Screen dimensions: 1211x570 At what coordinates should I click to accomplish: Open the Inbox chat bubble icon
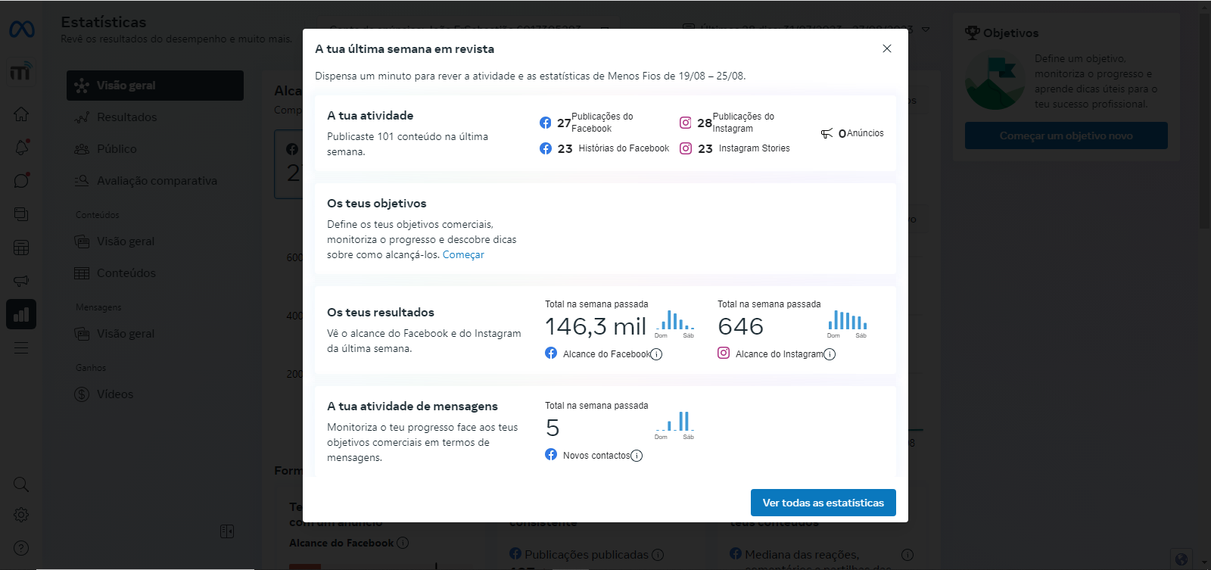21,181
